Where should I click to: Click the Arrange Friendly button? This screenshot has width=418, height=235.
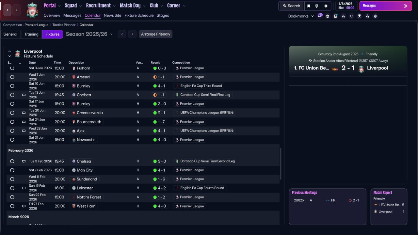point(155,34)
